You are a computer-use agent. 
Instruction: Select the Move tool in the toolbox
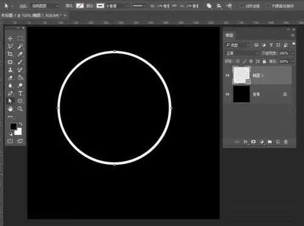tap(10, 38)
